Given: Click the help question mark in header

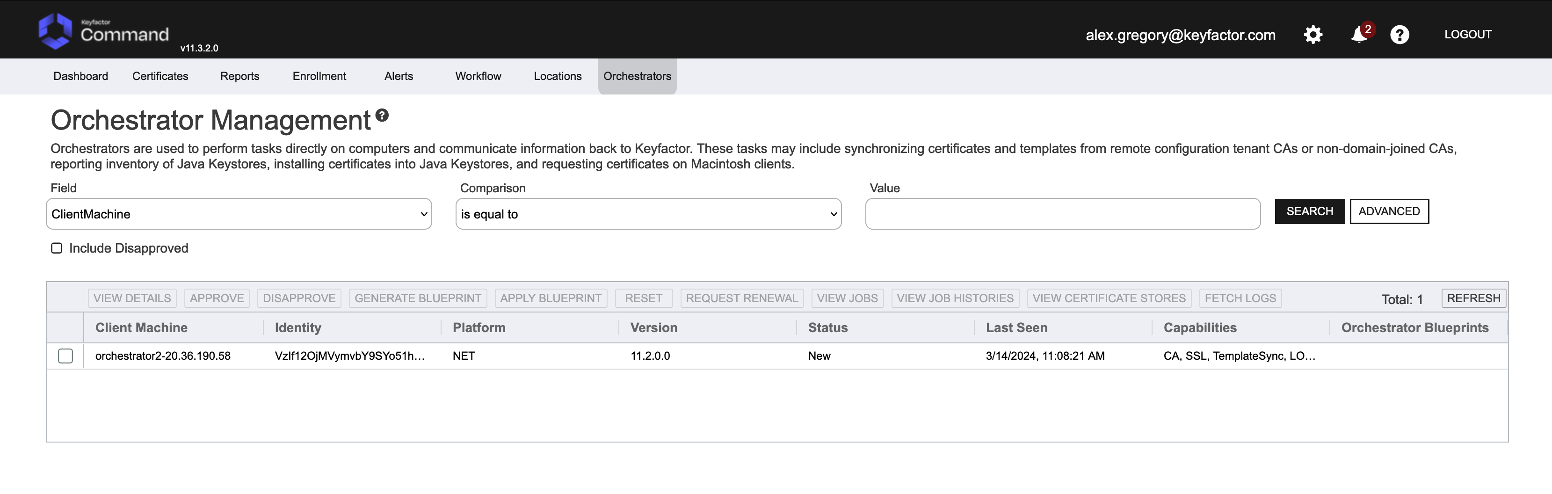Looking at the screenshot, I should tap(1399, 35).
